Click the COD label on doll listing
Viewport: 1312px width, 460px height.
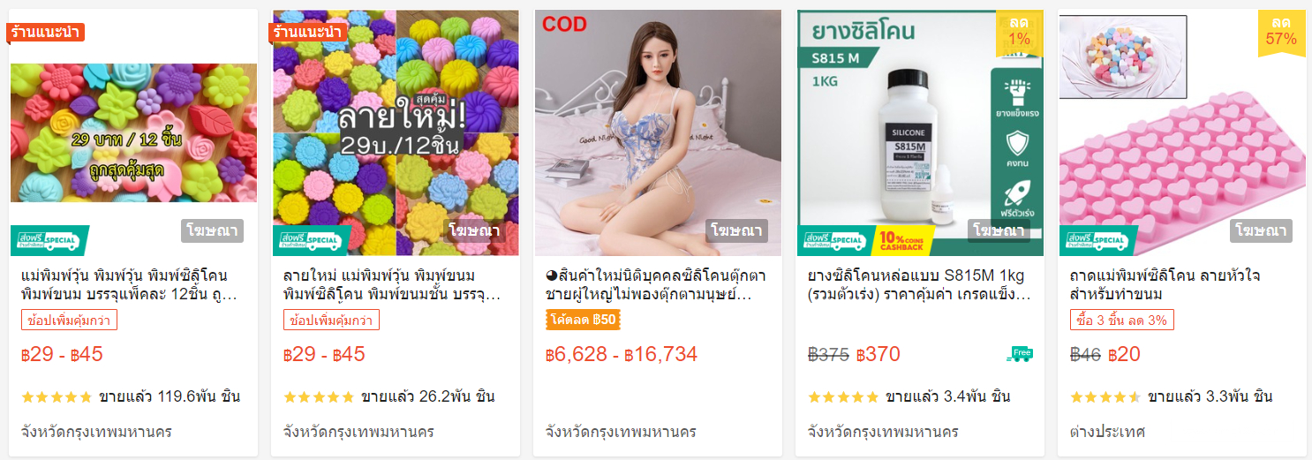click(564, 25)
